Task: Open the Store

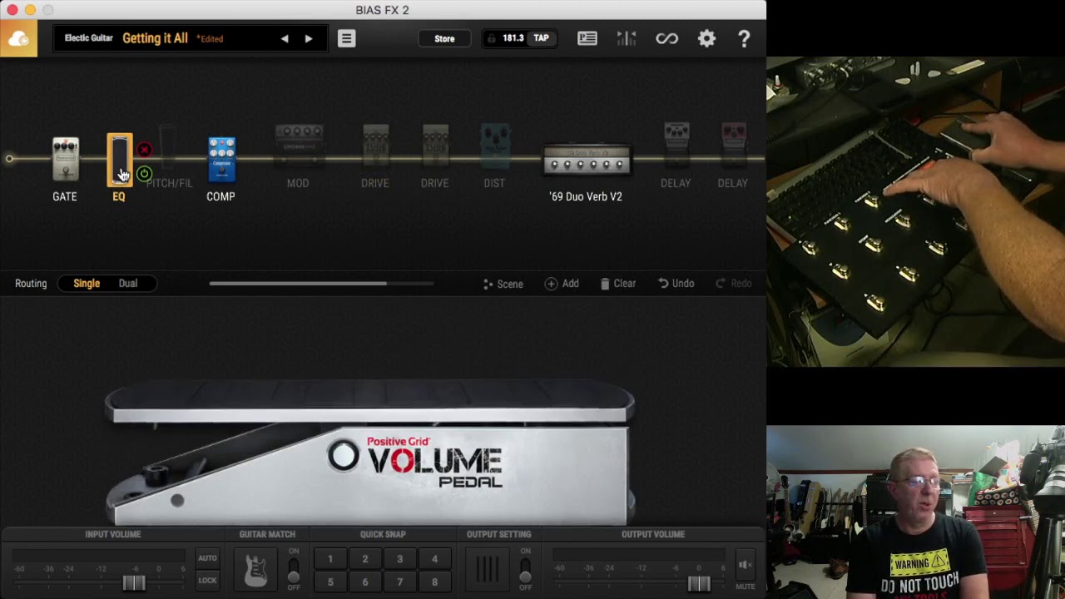Action: (444, 38)
